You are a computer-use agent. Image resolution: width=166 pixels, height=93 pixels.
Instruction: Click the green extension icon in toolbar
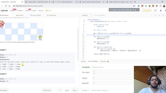149,6
